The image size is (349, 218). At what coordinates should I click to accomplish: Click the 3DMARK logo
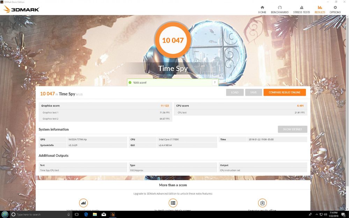click(x=21, y=9)
